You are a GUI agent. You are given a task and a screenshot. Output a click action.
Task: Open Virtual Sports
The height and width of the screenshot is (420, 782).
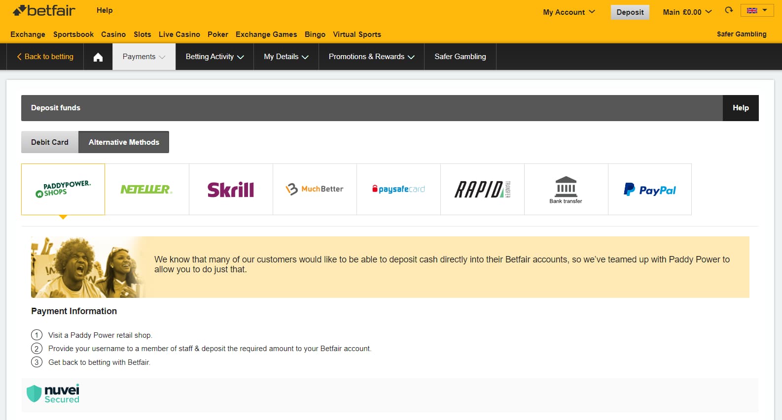click(x=357, y=34)
